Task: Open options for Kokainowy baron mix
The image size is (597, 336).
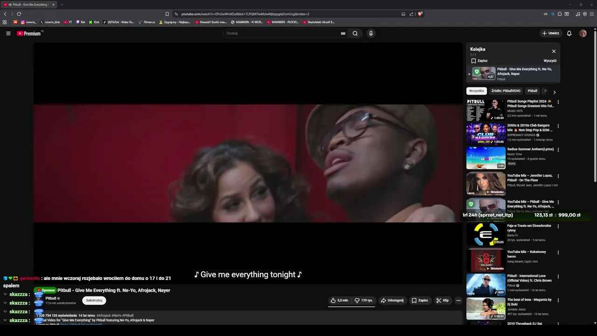Action: [x=558, y=252]
